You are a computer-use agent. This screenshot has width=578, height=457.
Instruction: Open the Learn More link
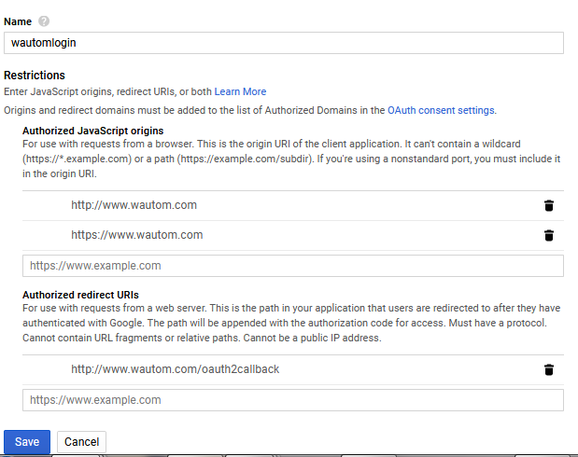pos(240,91)
